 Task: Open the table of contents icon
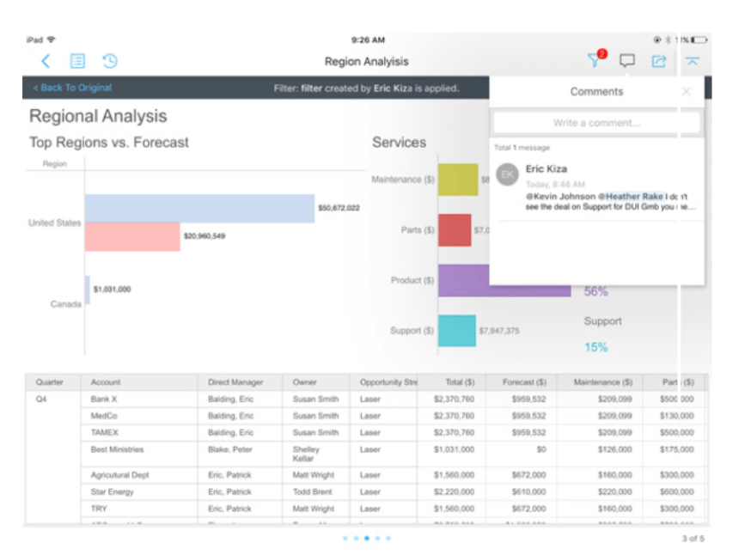(x=77, y=61)
